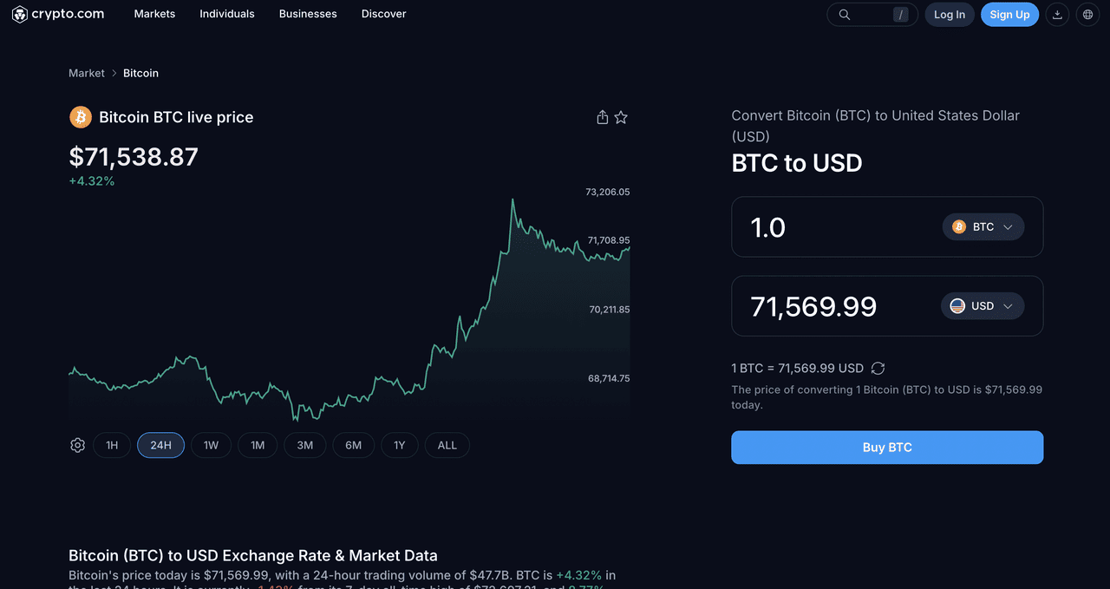This screenshot has width=1110, height=589.
Task: Refresh the BTC to USD rate
Action: pos(878,369)
